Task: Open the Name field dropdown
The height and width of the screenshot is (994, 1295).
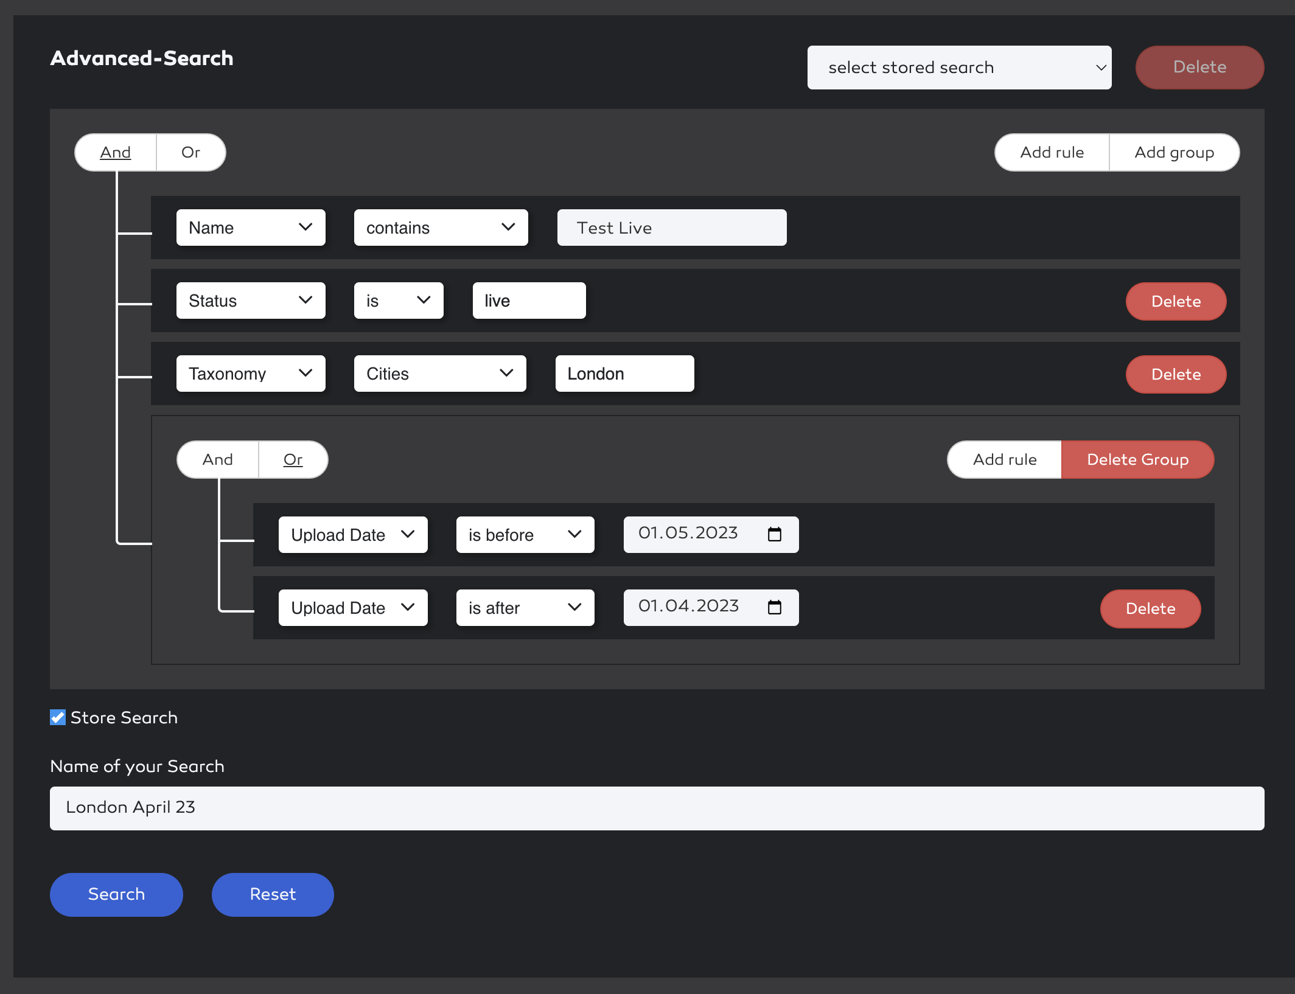Action: [x=251, y=228]
